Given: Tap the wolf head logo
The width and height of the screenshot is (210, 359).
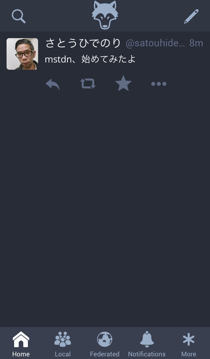Looking at the screenshot, I should click(105, 15).
